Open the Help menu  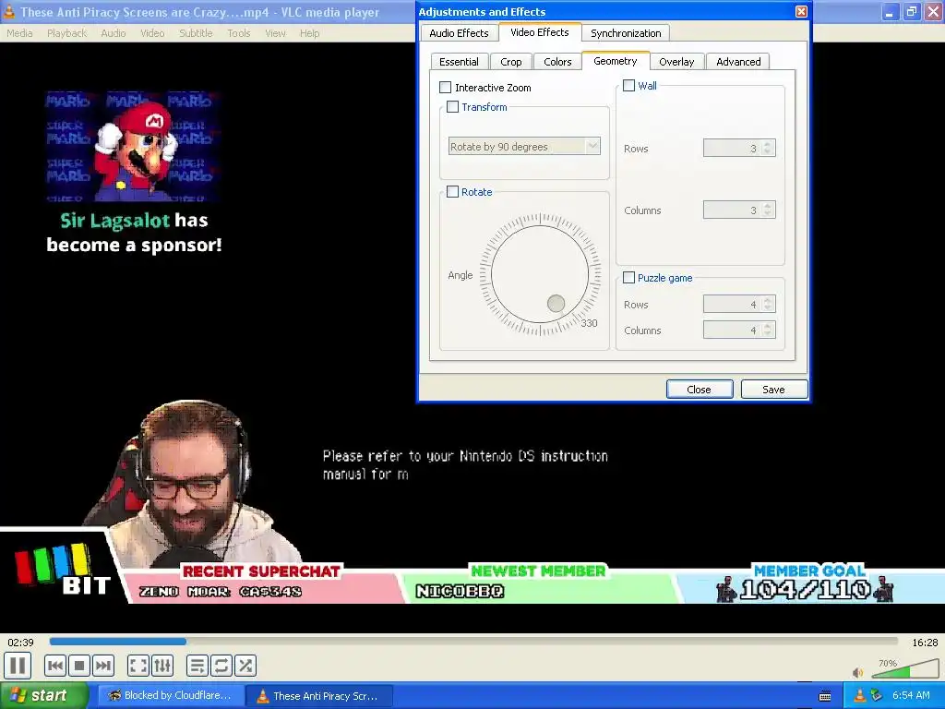[x=310, y=33]
